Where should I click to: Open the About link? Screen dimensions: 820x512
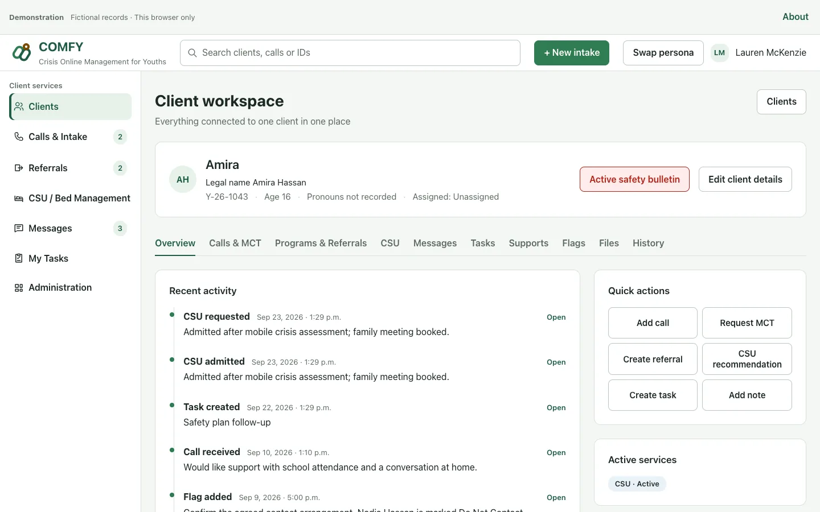coord(795,17)
